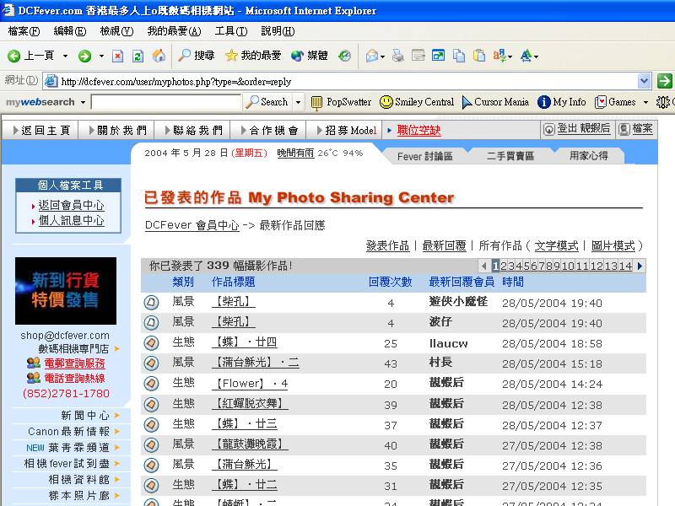Expand the address bar URL dropdown
675x506 pixels.
tap(644, 80)
